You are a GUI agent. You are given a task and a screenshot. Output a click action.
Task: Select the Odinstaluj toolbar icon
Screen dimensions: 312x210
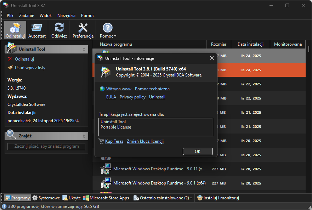(15, 30)
